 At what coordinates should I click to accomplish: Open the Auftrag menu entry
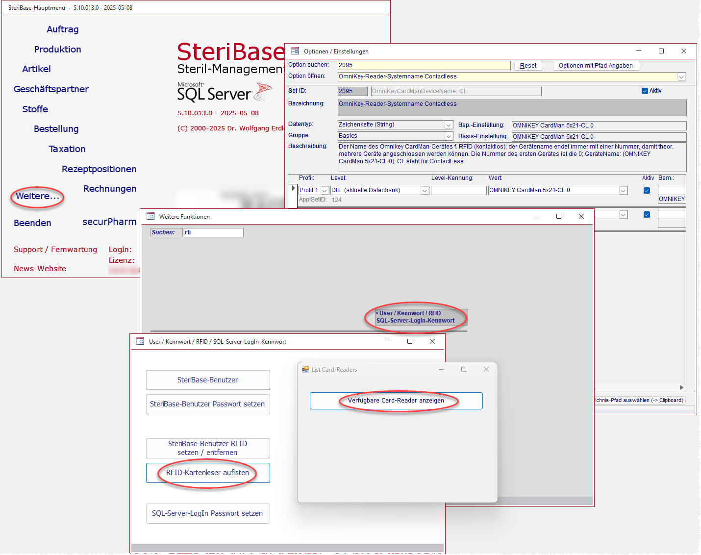tap(62, 29)
